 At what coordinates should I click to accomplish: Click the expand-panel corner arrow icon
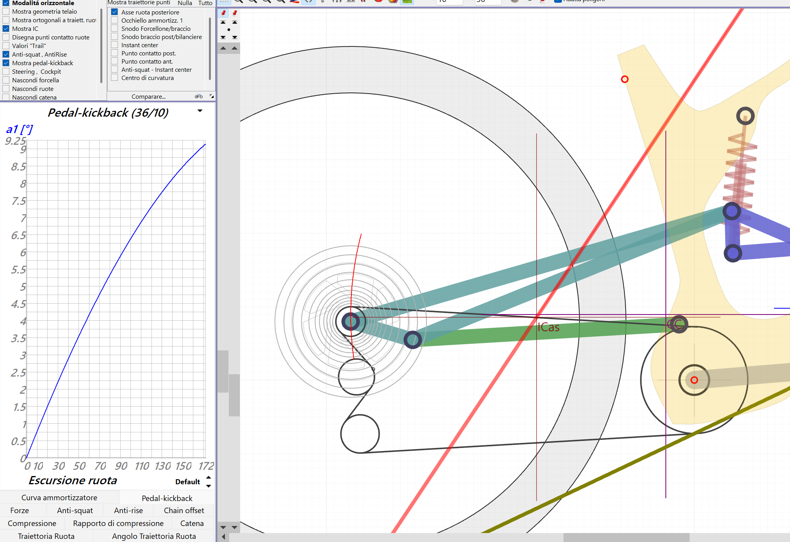click(211, 96)
